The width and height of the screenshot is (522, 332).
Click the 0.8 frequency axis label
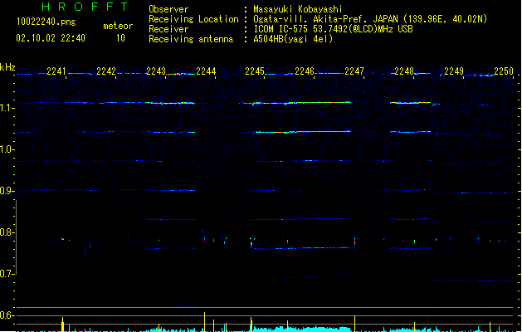click(x=7, y=232)
